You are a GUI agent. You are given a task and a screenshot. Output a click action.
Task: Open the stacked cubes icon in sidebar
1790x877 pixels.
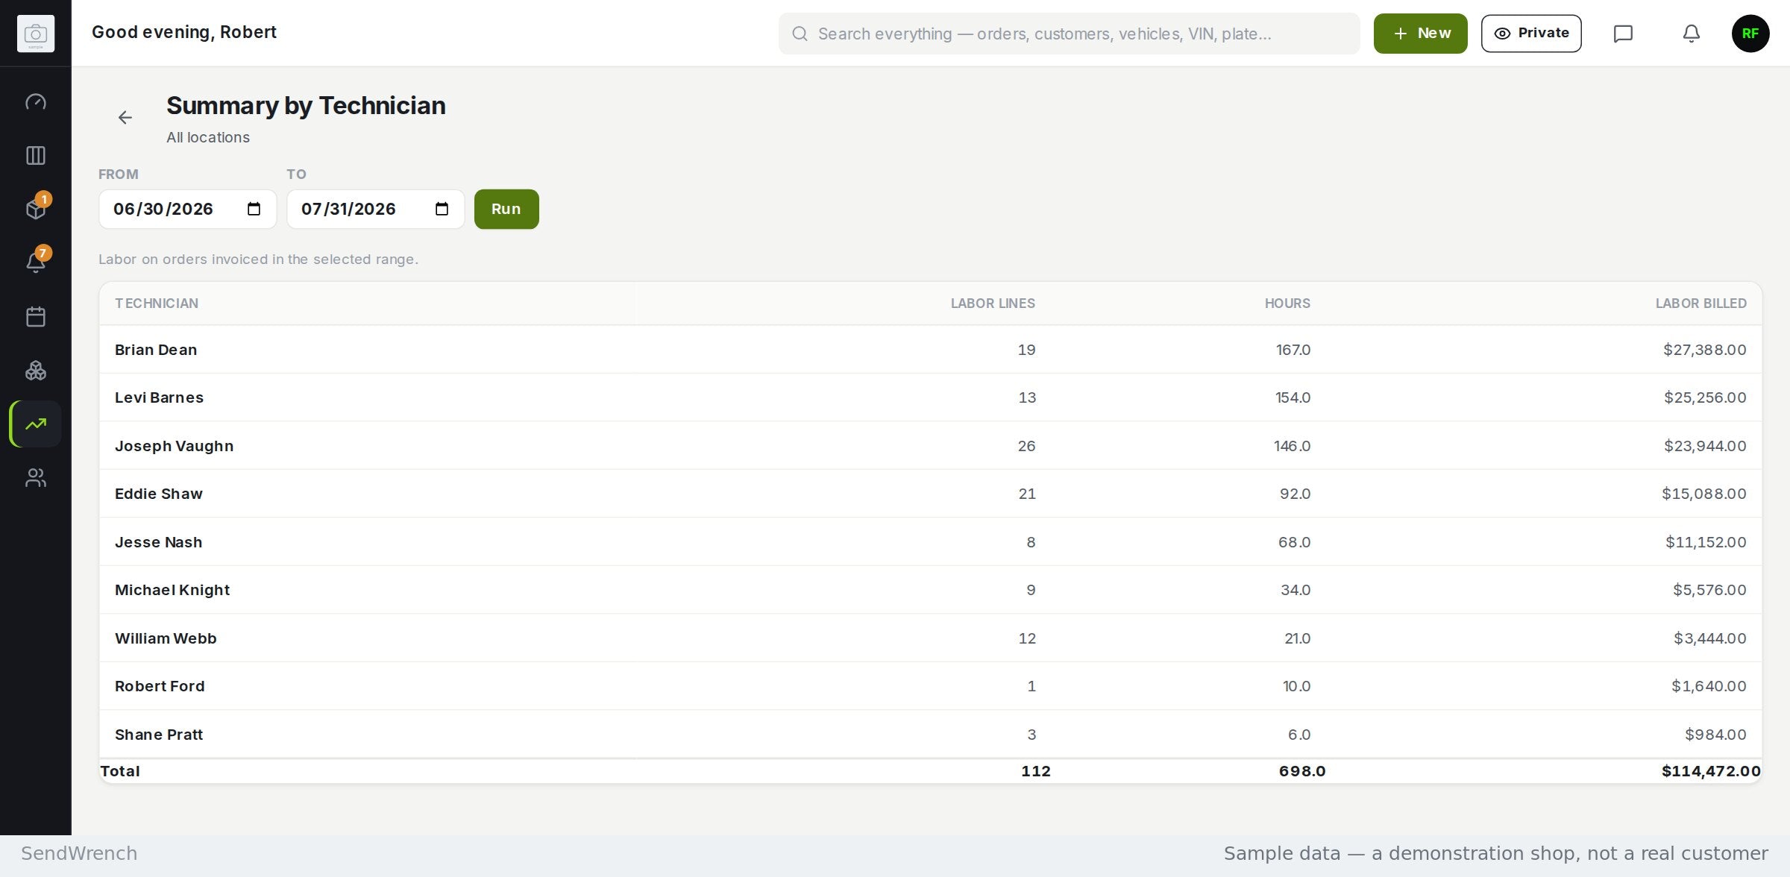pyautogui.click(x=35, y=371)
